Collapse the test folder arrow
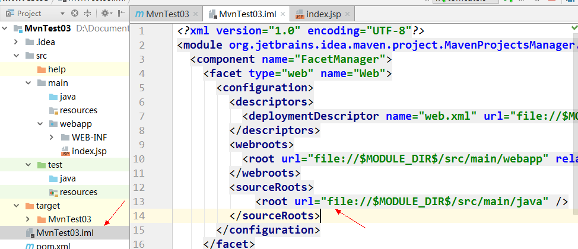The image size is (578, 249). 28,165
